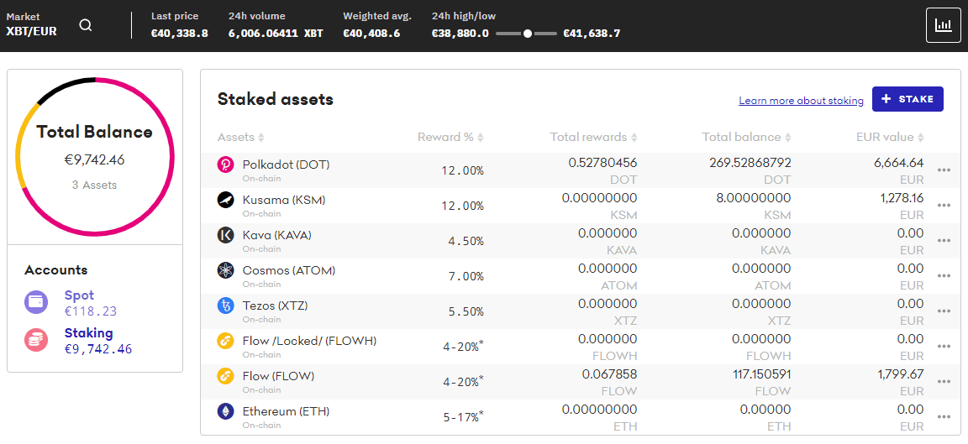Click the Accounts heading
This screenshot has height=444, width=968.
click(55, 270)
